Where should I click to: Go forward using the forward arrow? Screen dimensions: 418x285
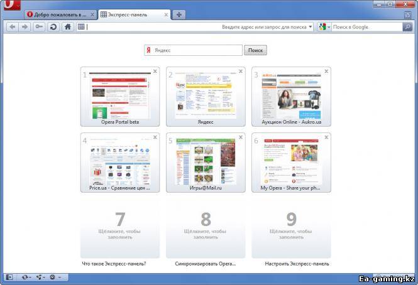point(25,26)
